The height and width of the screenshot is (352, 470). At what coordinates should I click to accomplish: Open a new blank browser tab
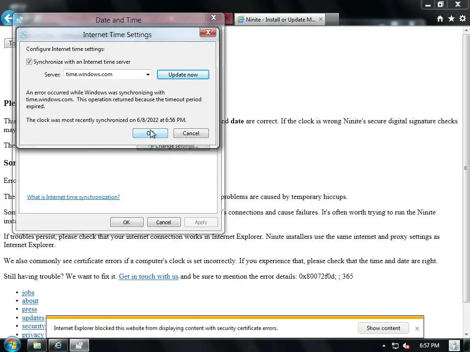[332, 19]
